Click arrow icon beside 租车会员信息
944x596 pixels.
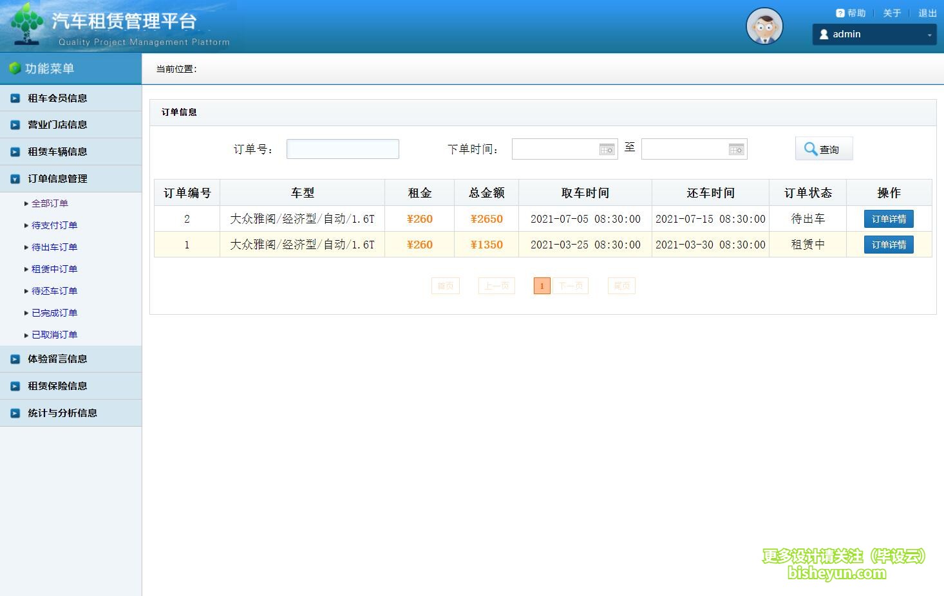15,98
